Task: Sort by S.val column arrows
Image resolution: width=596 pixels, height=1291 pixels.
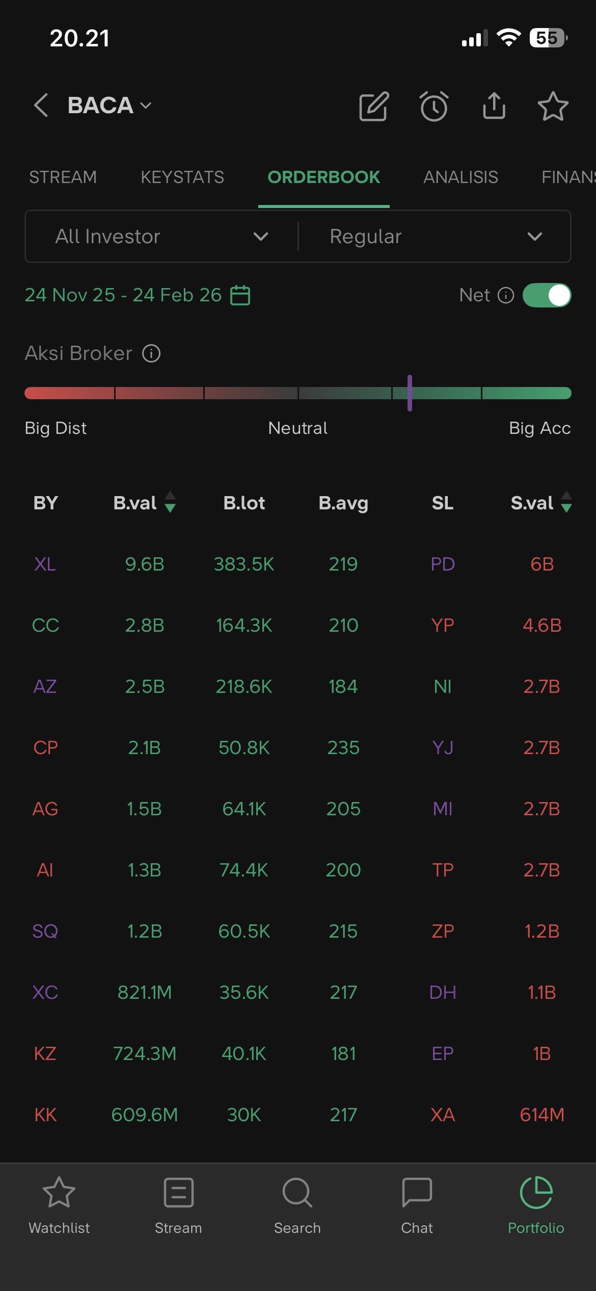Action: coord(566,502)
